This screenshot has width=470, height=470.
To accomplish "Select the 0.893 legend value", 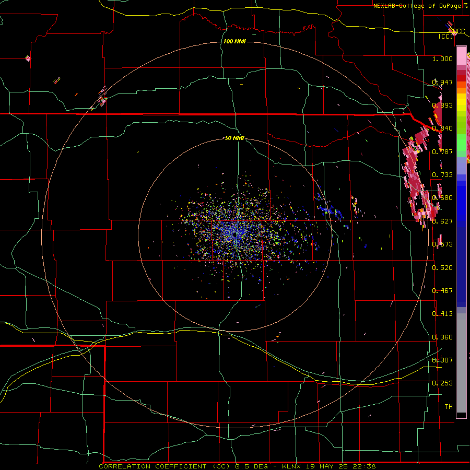I will click(x=442, y=105).
